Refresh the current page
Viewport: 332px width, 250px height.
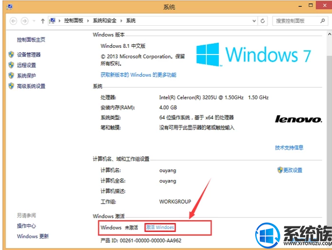tap(263, 21)
